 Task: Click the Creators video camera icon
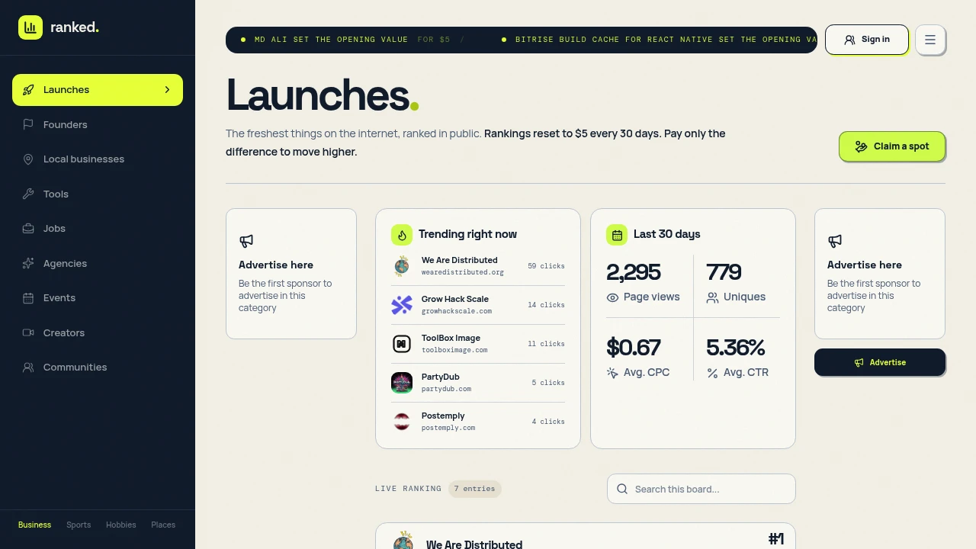click(28, 332)
